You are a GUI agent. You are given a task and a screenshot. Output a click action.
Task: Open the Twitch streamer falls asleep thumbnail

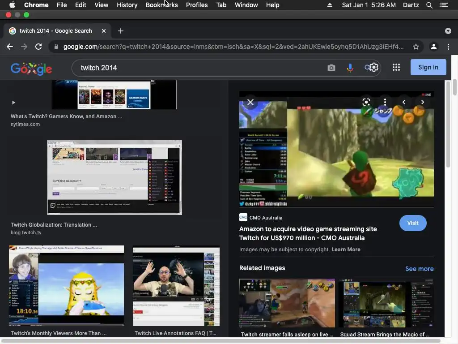point(287,303)
